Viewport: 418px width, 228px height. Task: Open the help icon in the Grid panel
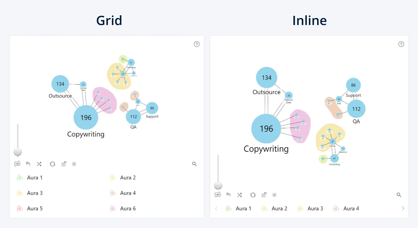(197, 44)
